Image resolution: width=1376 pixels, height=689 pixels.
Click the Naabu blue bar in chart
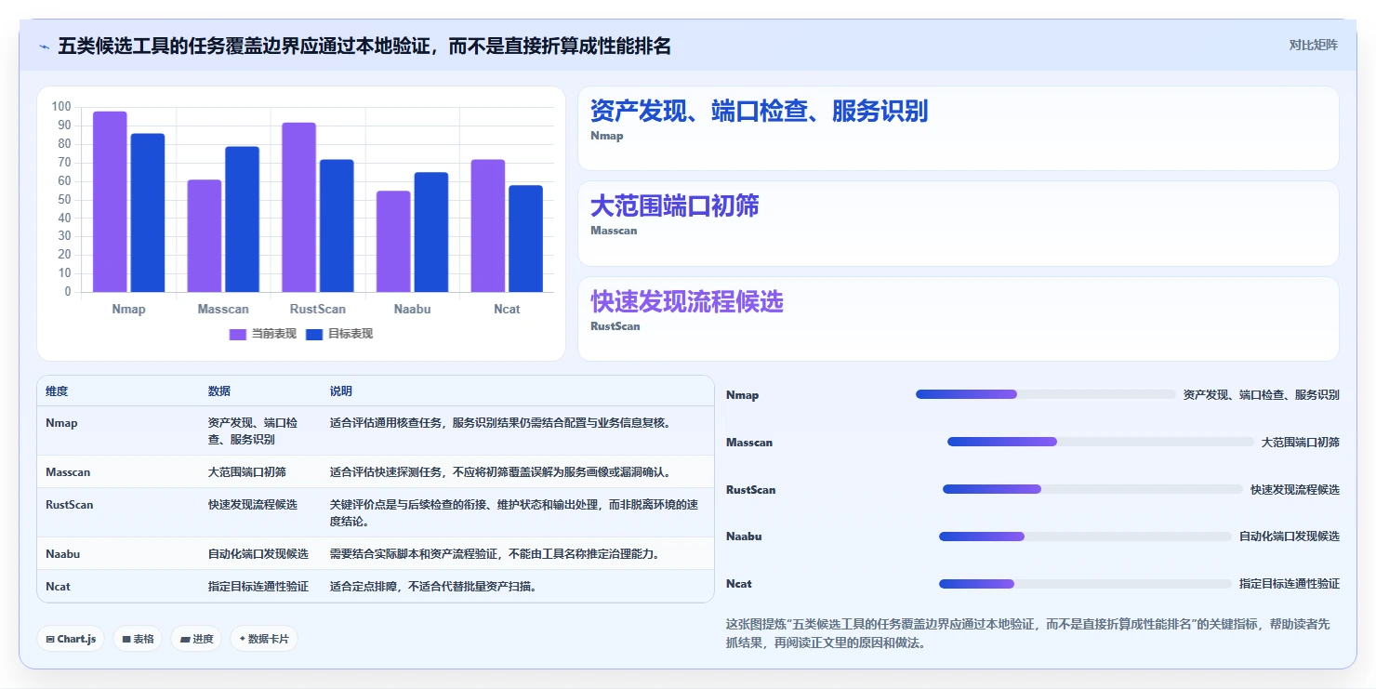(x=431, y=232)
